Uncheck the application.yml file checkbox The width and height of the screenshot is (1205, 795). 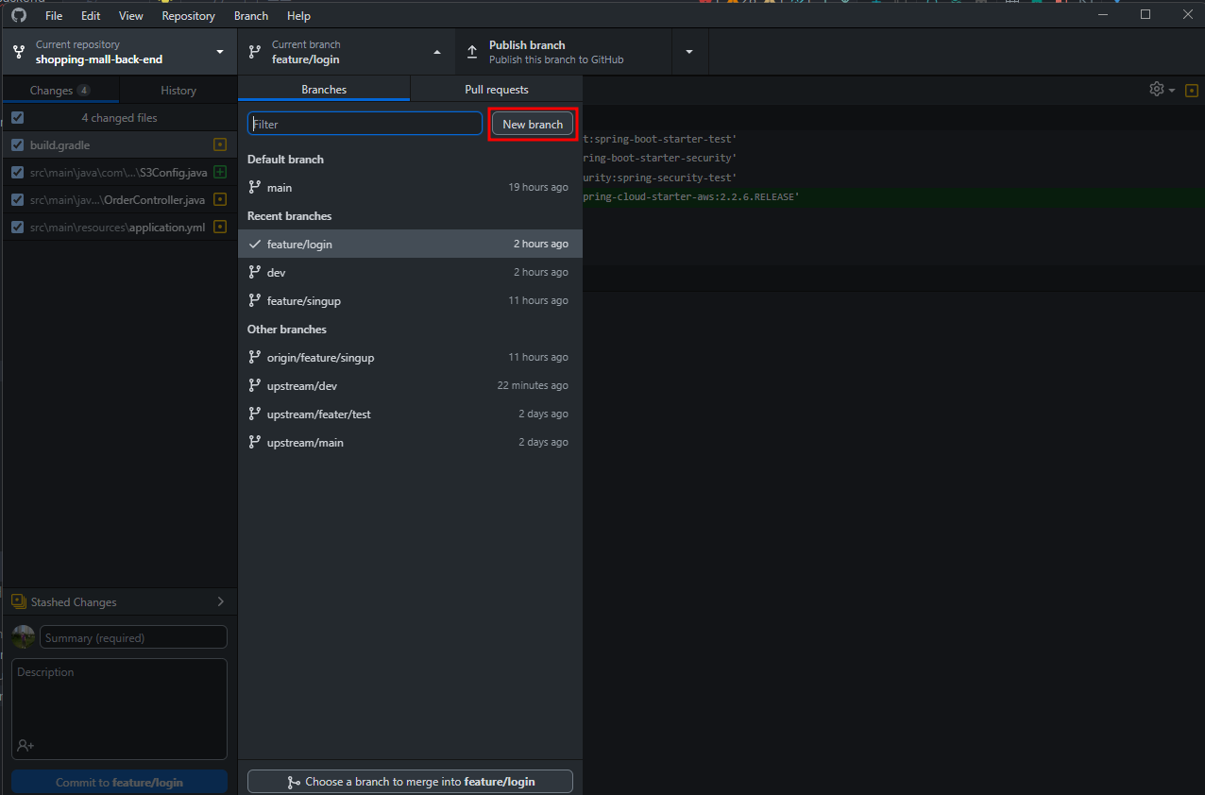18,228
